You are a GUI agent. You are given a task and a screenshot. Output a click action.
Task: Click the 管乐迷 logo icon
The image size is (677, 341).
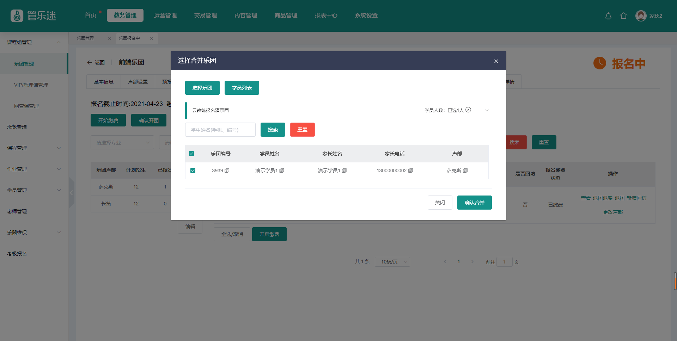17,16
